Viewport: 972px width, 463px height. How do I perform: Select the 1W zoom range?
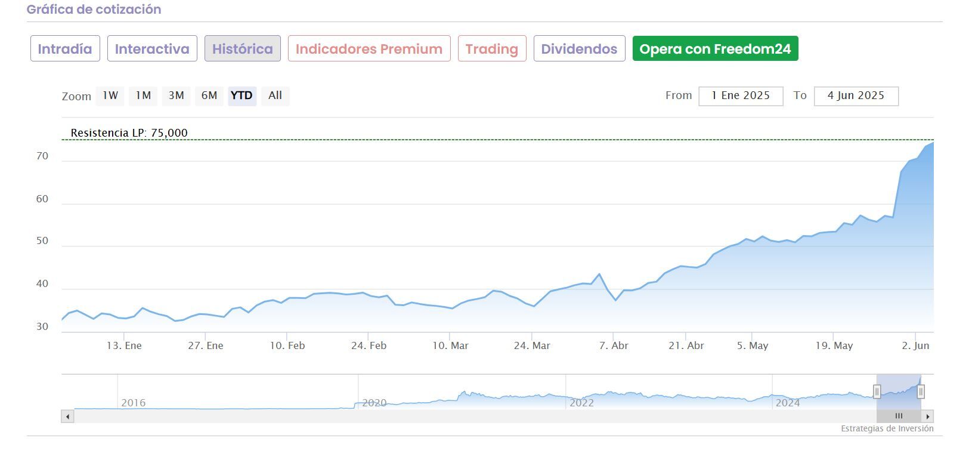[110, 95]
